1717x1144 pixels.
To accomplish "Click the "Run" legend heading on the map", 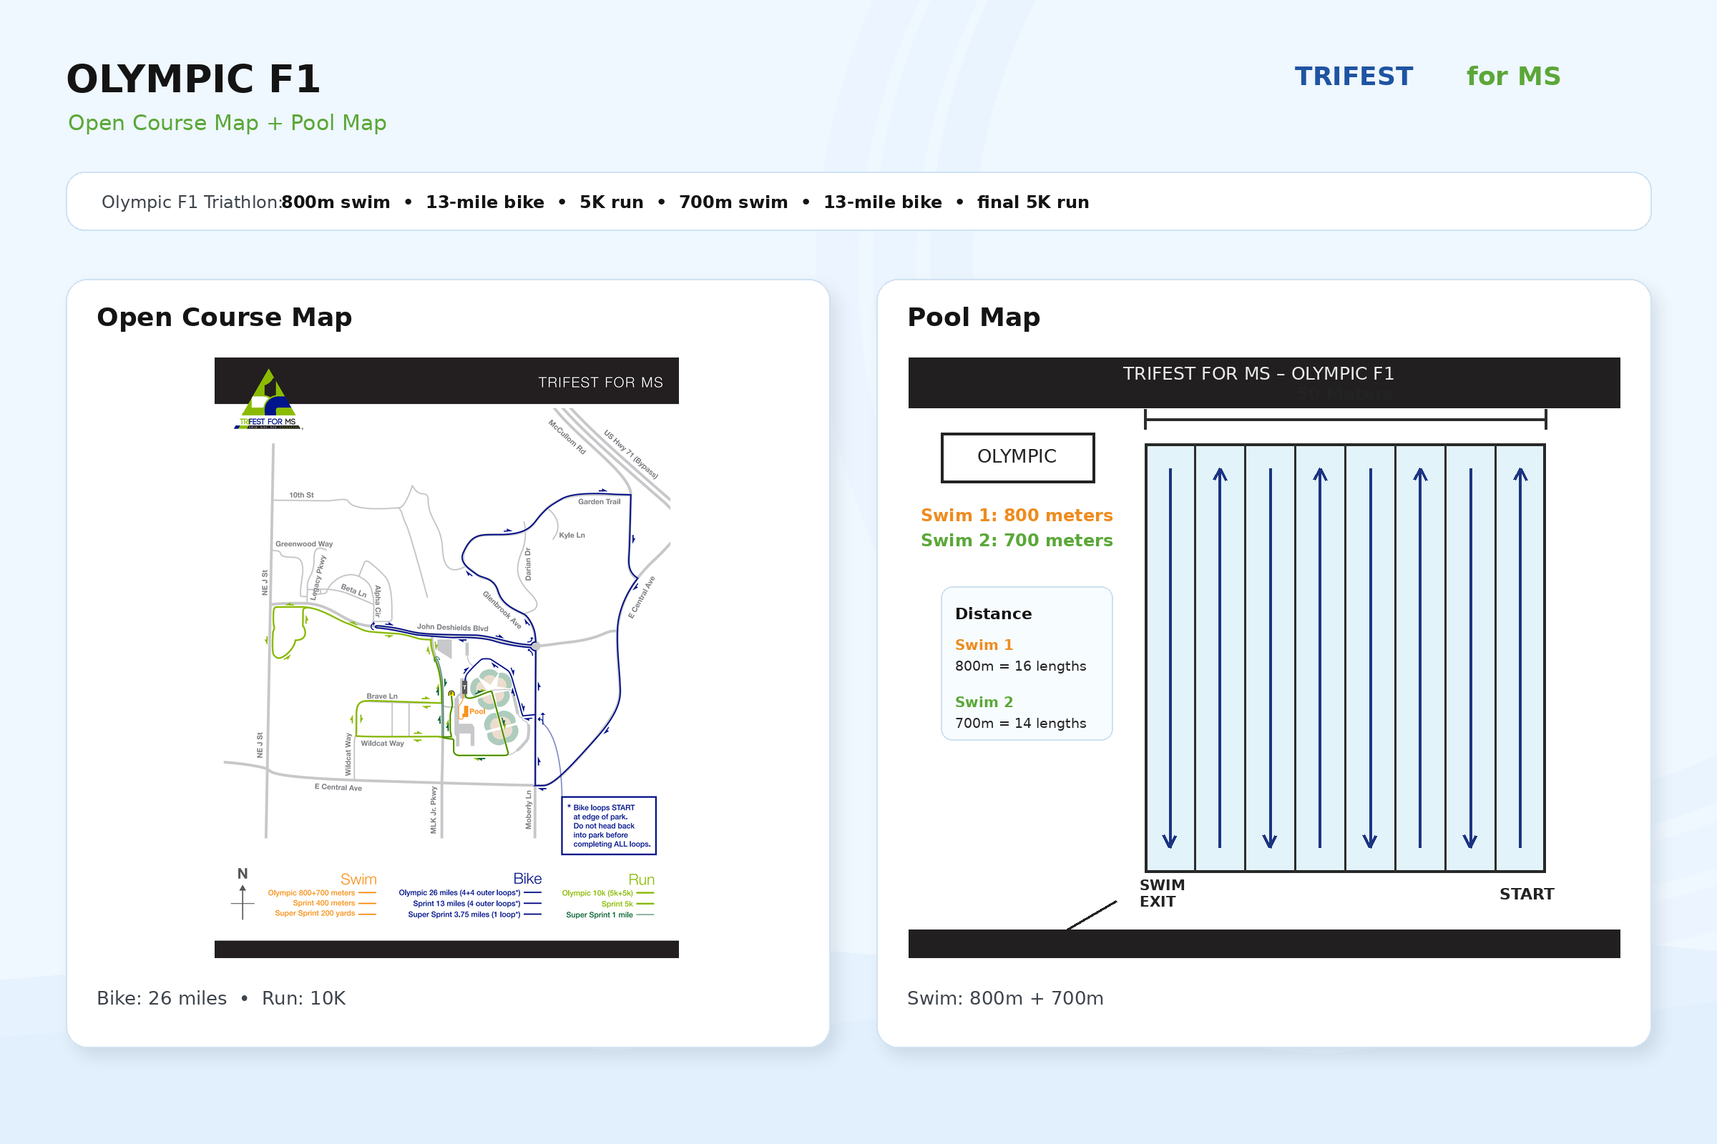I will pos(641,879).
